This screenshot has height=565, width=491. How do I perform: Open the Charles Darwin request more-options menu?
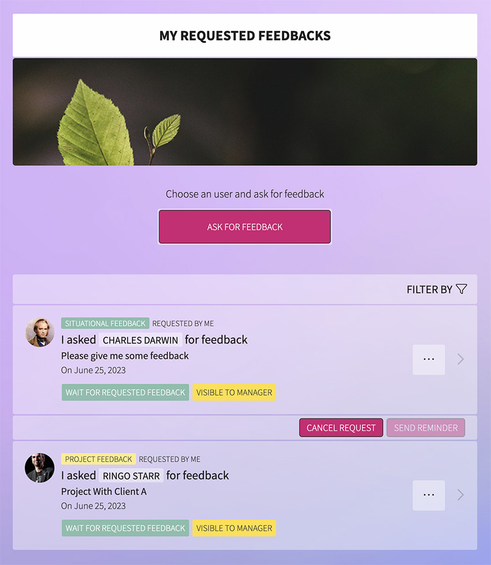pos(429,359)
